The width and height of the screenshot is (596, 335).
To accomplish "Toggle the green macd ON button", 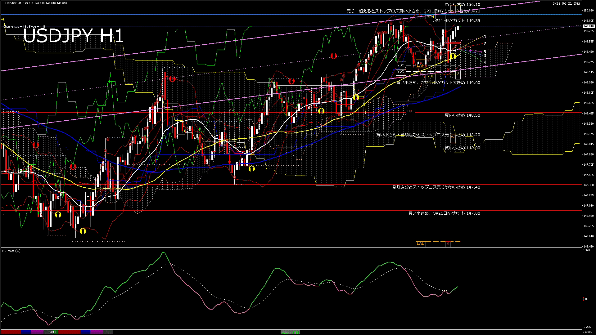I will 290,332.
